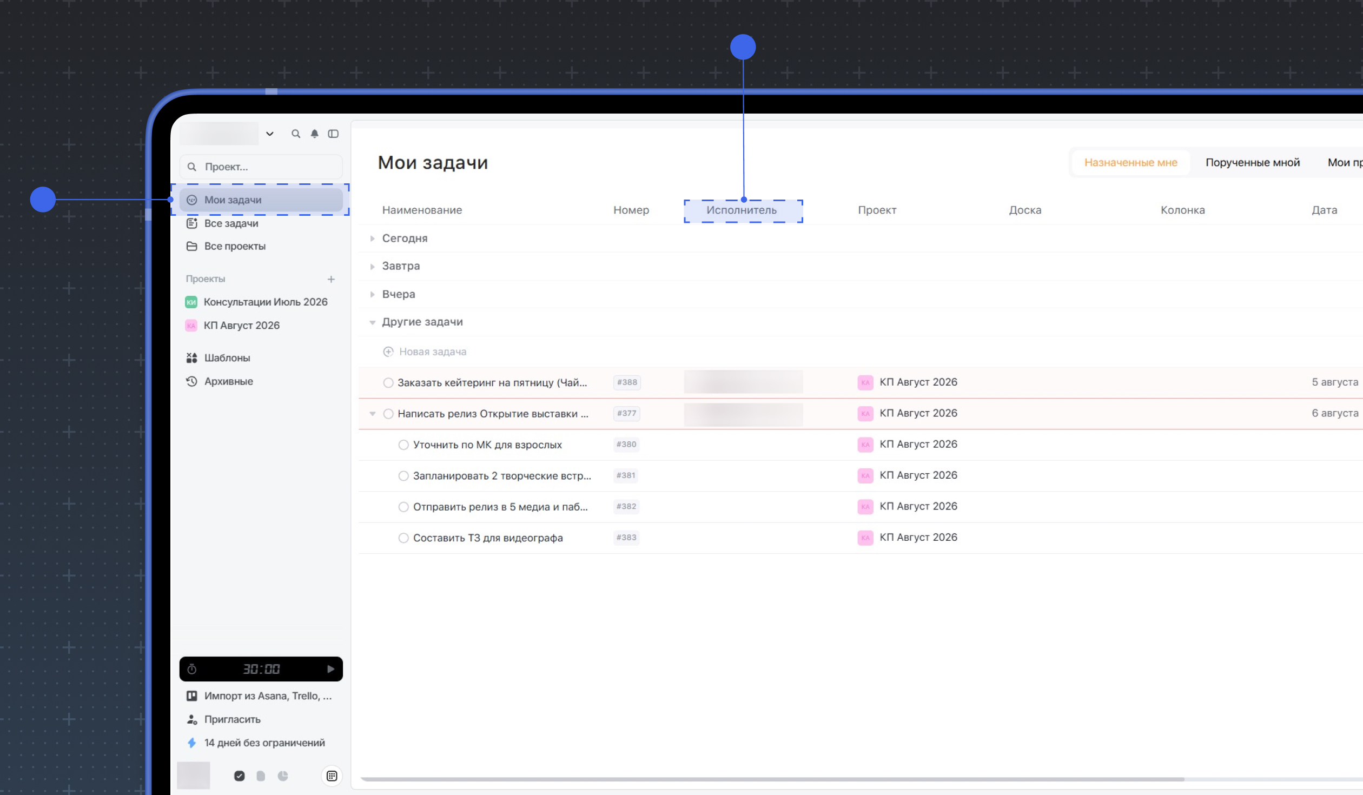Click the КА badge in #383 row

[865, 538]
